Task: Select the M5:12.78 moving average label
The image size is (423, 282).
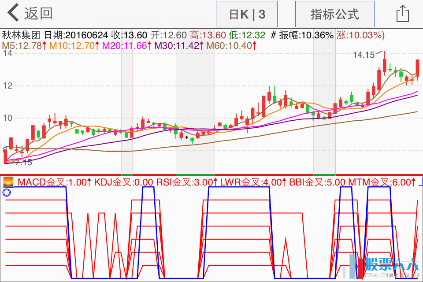Action: point(24,45)
